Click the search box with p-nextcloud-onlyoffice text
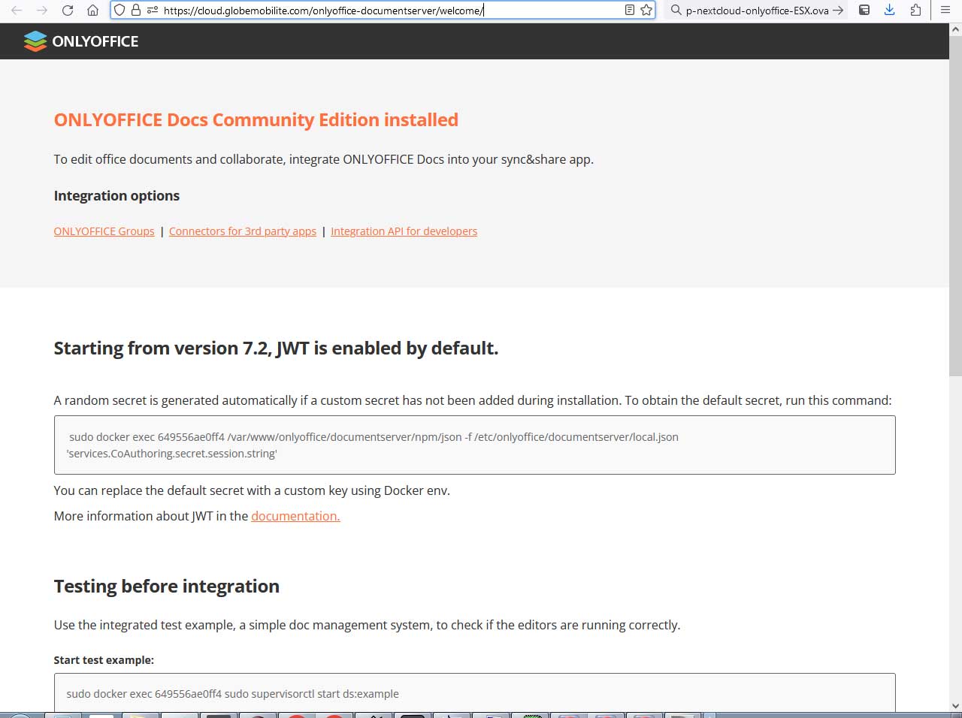 755,11
